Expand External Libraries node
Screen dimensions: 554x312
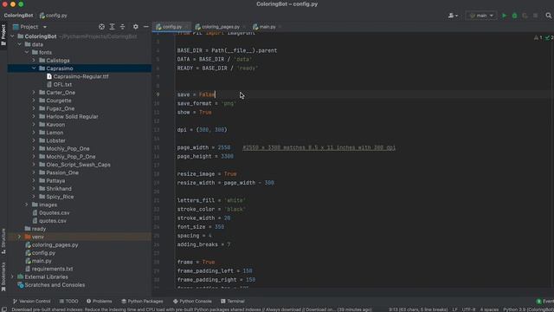[x=12, y=277]
